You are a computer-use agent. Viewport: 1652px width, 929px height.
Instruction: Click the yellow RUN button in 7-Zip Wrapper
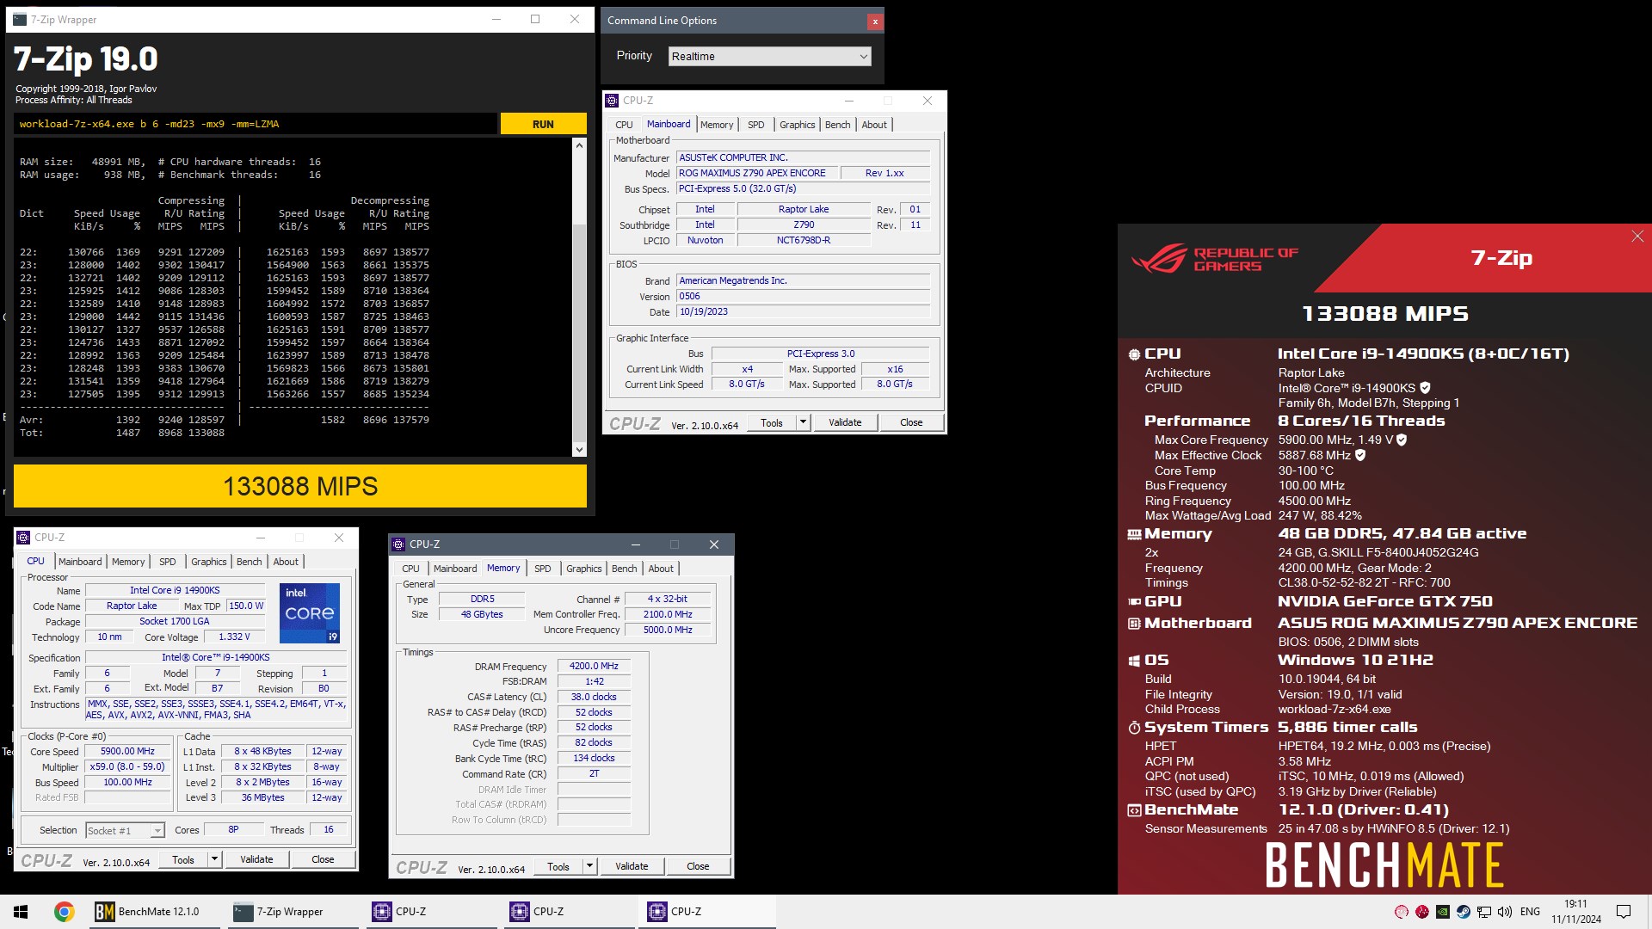543,124
